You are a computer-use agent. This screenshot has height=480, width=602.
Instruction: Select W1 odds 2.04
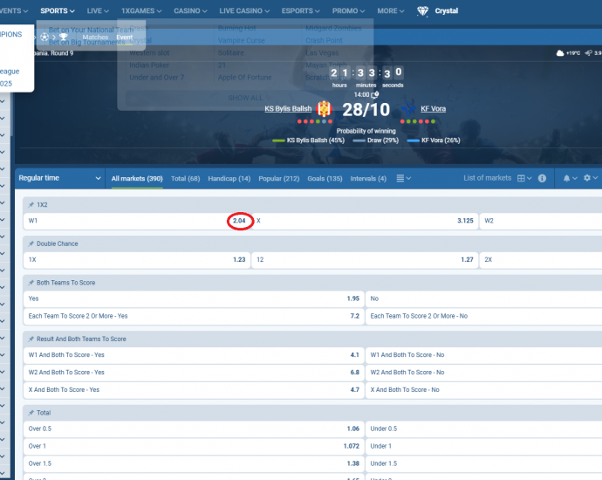(x=137, y=221)
